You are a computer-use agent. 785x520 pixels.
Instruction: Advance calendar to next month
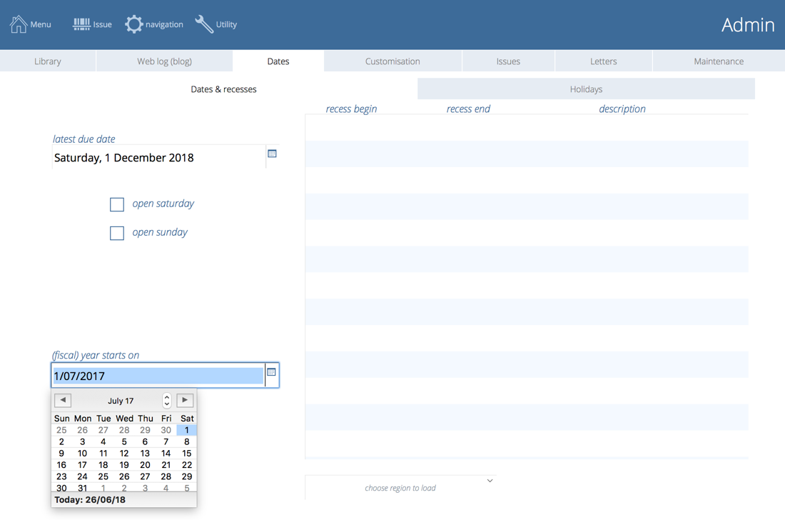click(x=185, y=400)
